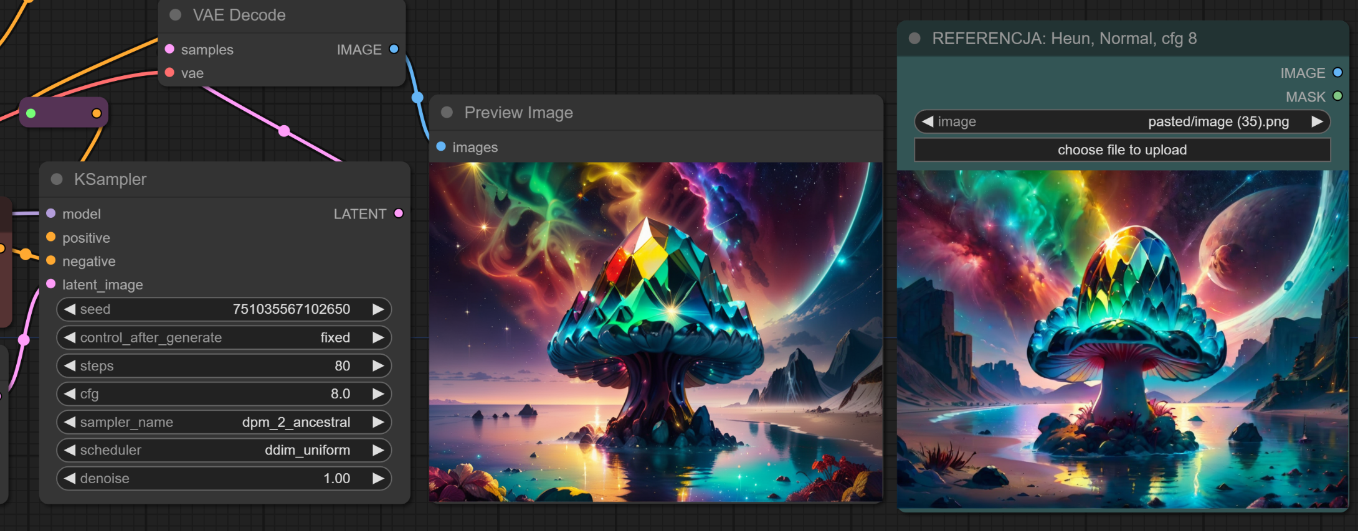Image resolution: width=1358 pixels, height=531 pixels.
Task: Open the scheduler dropdown showing ddim_uniform
Action: 224,450
